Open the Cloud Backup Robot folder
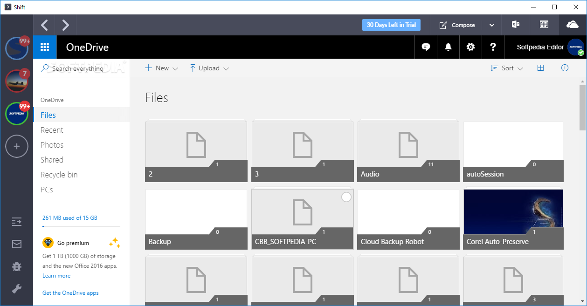587x306 pixels. pyautogui.click(x=408, y=219)
